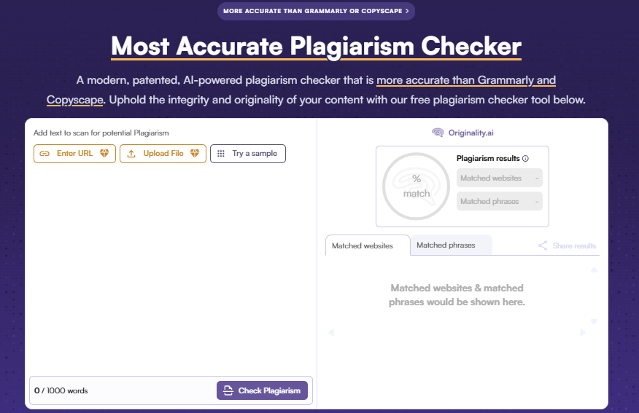Click the grid icon in Try a sample
Image resolution: width=639 pixels, height=413 pixels.
pos(221,154)
